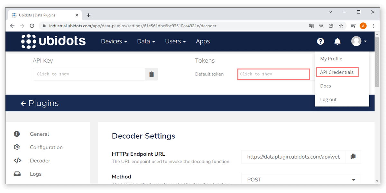Go back in the browser
This screenshot has width=386, height=193.
coord(12,26)
